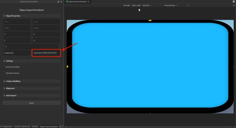
Task: Select the blue rounded image in viewport
Action: pyautogui.click(x=150, y=65)
